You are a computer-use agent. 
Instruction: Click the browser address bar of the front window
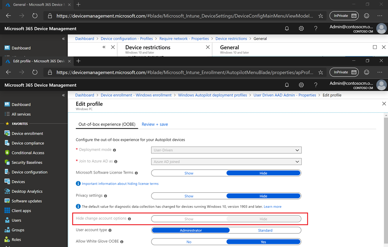(185, 72)
